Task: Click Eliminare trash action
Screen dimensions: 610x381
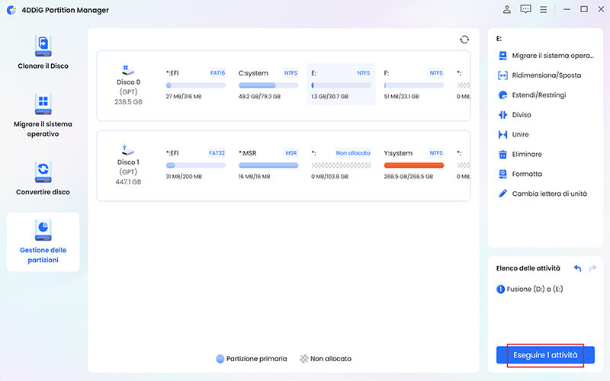Action: click(x=526, y=155)
